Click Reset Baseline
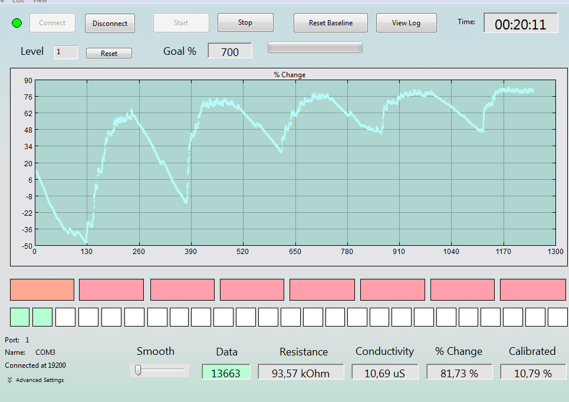The height and width of the screenshot is (402, 569). click(x=331, y=23)
